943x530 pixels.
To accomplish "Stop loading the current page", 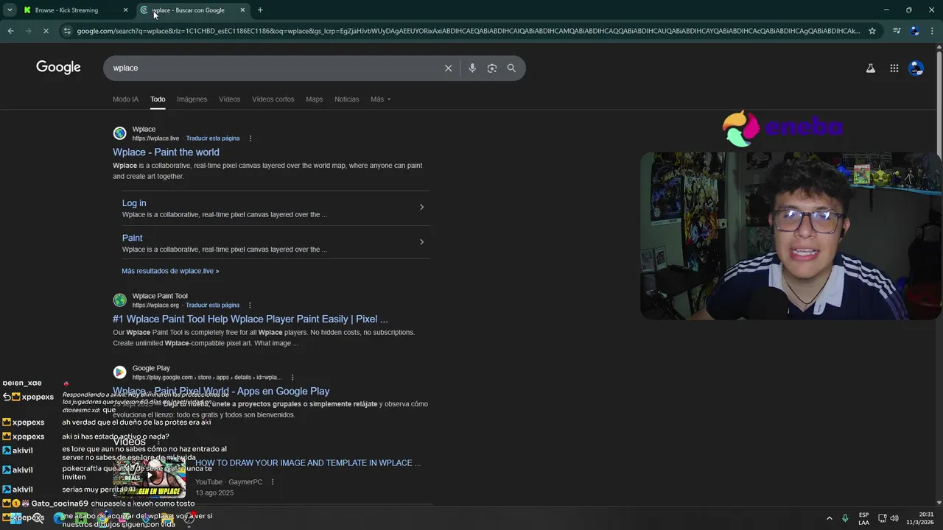I will 46,31.
